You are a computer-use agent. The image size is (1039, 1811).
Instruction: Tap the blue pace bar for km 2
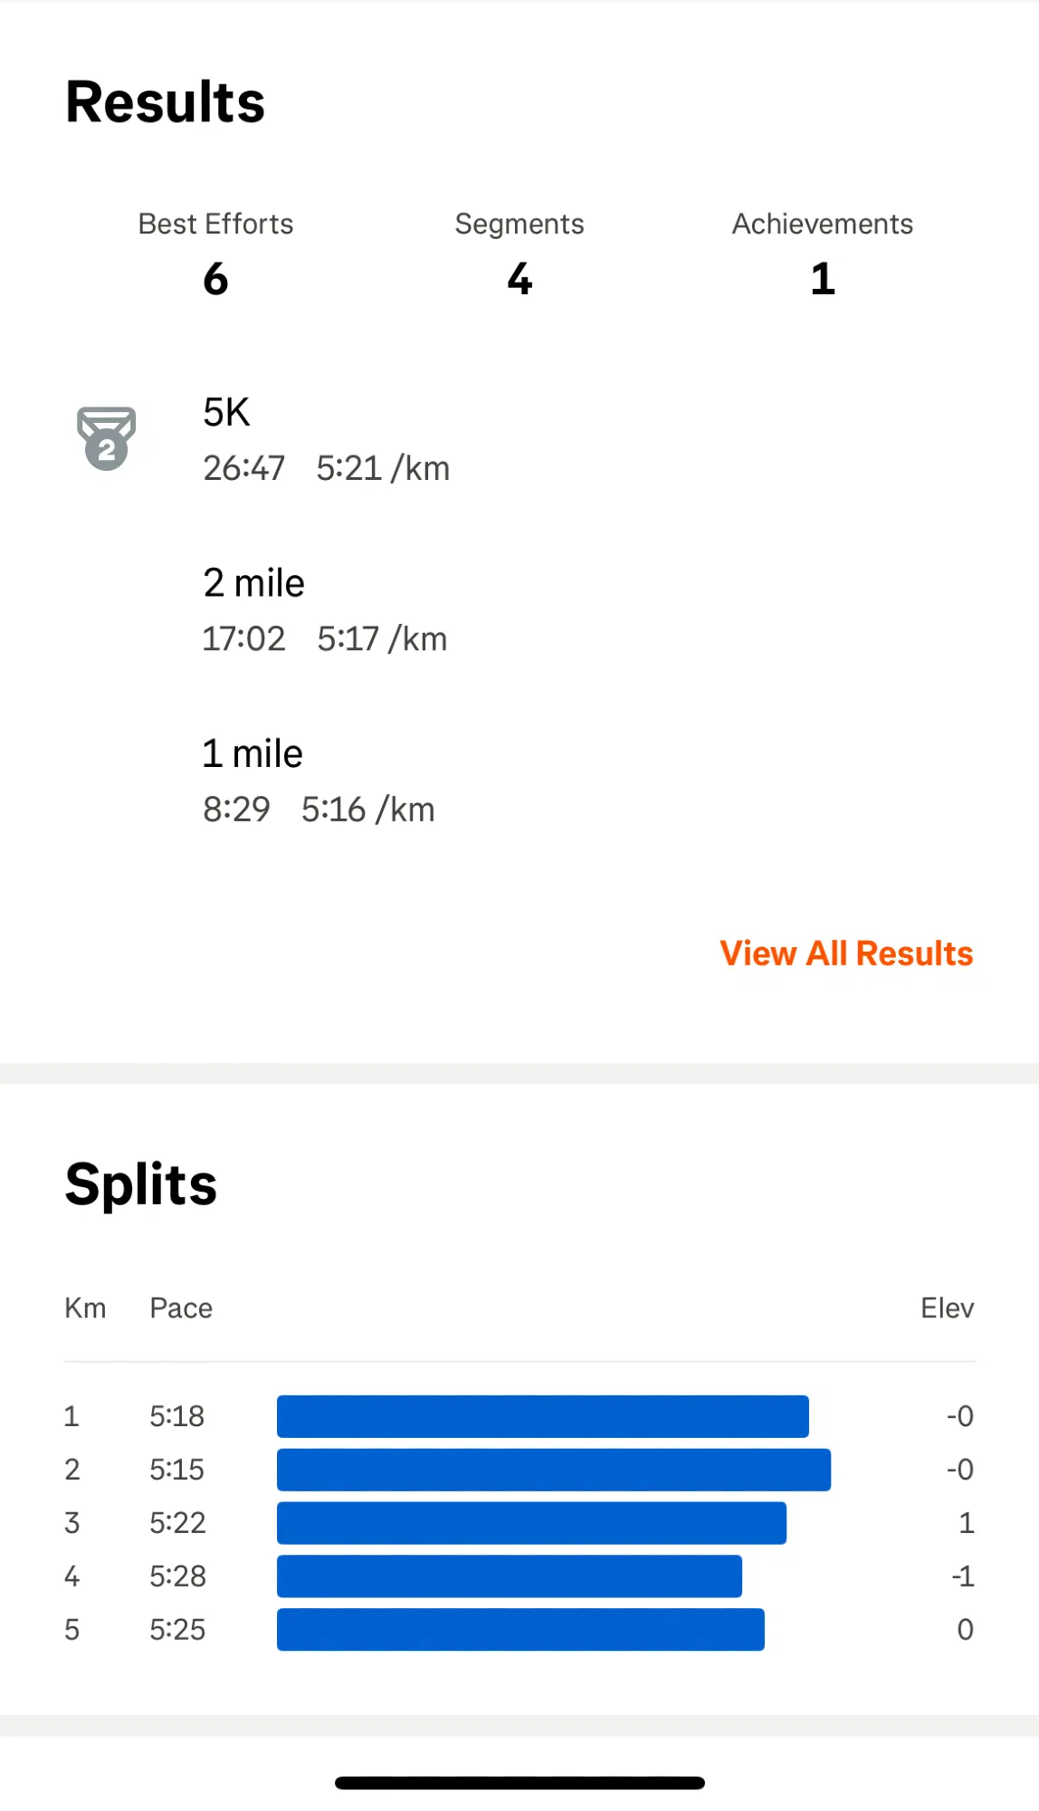[x=554, y=1470]
